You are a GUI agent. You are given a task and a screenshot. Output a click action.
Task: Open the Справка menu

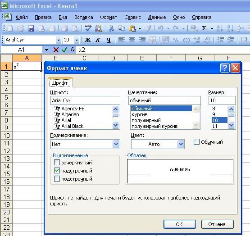coord(202,17)
